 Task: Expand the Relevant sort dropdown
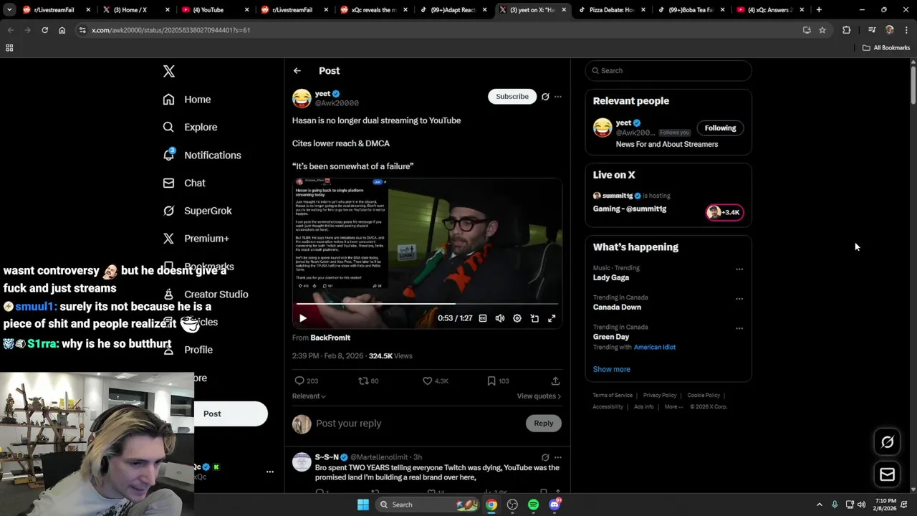pos(309,396)
